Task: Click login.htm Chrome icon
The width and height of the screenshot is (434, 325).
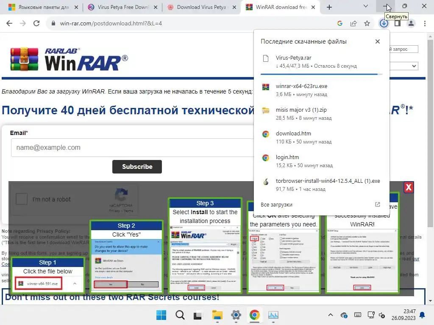Action: click(265, 158)
